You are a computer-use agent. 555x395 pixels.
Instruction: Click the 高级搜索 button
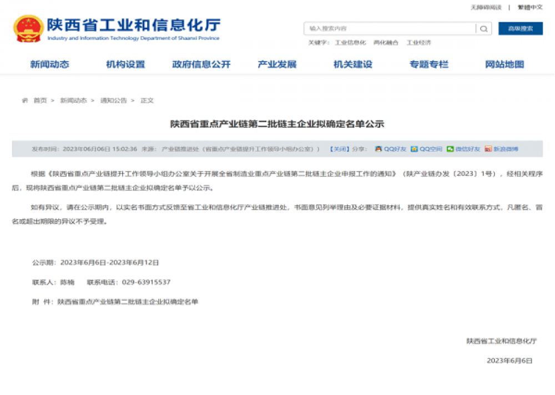(x=519, y=28)
